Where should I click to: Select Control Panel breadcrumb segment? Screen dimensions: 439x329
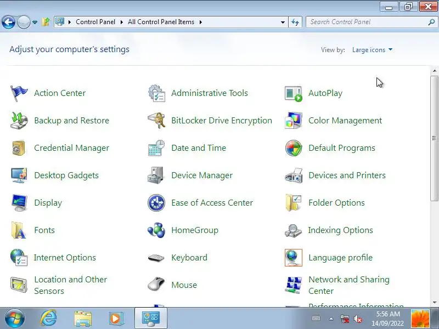point(95,22)
